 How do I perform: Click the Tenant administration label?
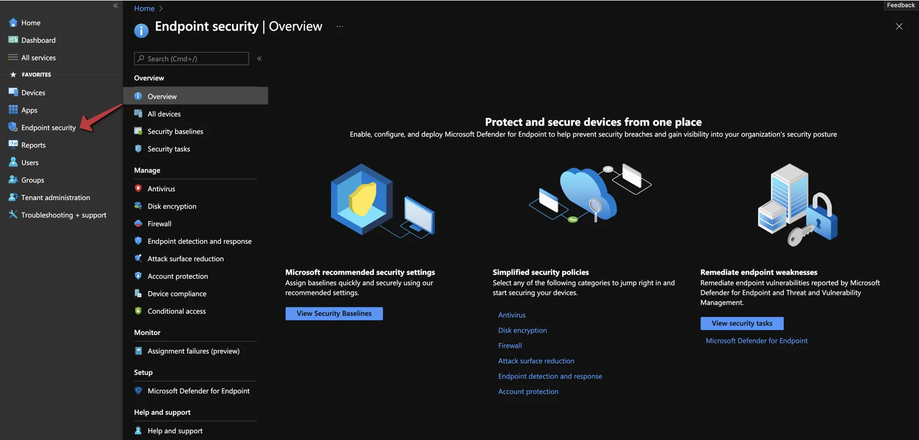click(x=56, y=197)
